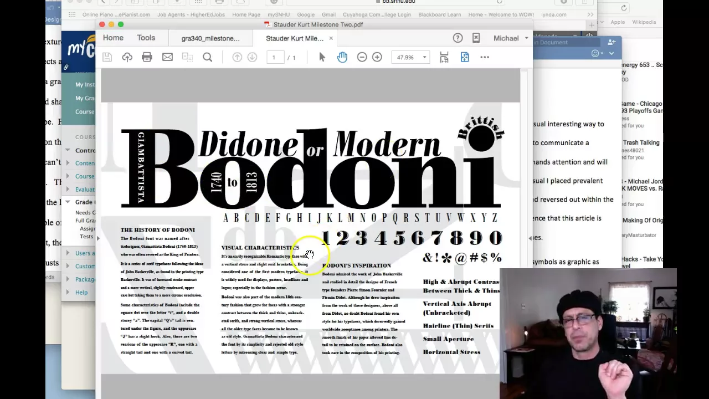
Task: Switch to the Home tab in Acrobat
Action: (113, 38)
